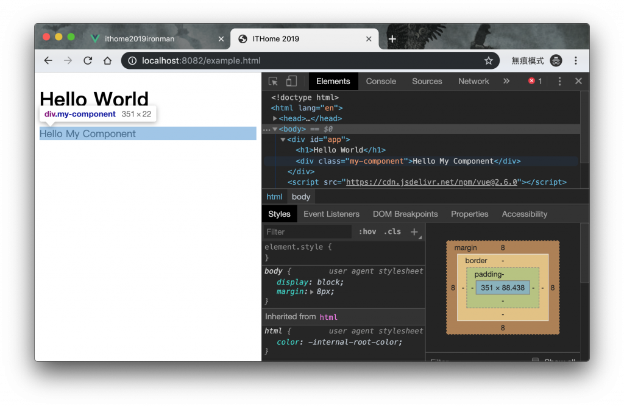
Task: Switch to the Console panel
Action: tap(381, 81)
